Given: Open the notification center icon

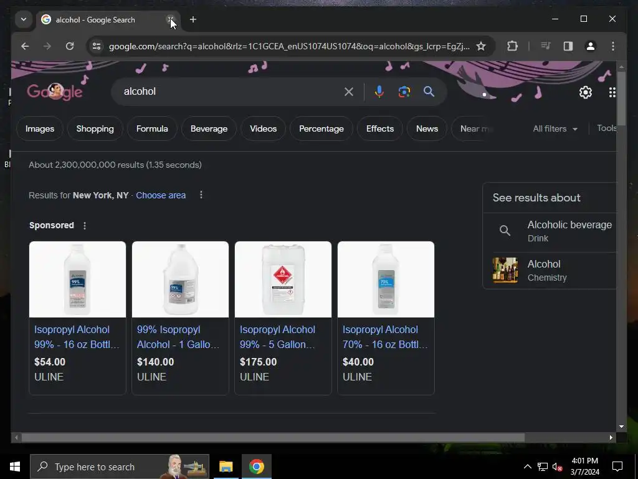Looking at the screenshot, I should [617, 467].
